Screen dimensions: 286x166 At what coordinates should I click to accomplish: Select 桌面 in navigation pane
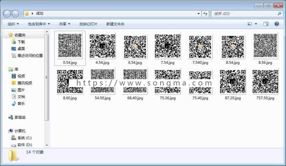click(21, 49)
